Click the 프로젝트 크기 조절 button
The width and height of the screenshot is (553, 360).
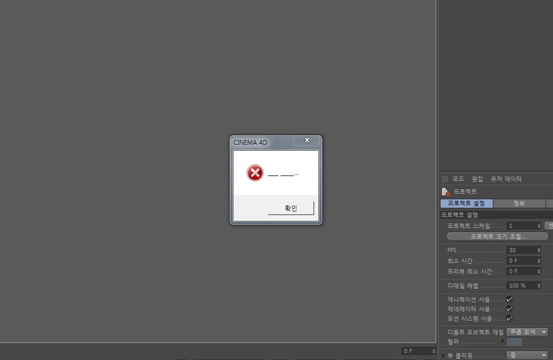(498, 236)
